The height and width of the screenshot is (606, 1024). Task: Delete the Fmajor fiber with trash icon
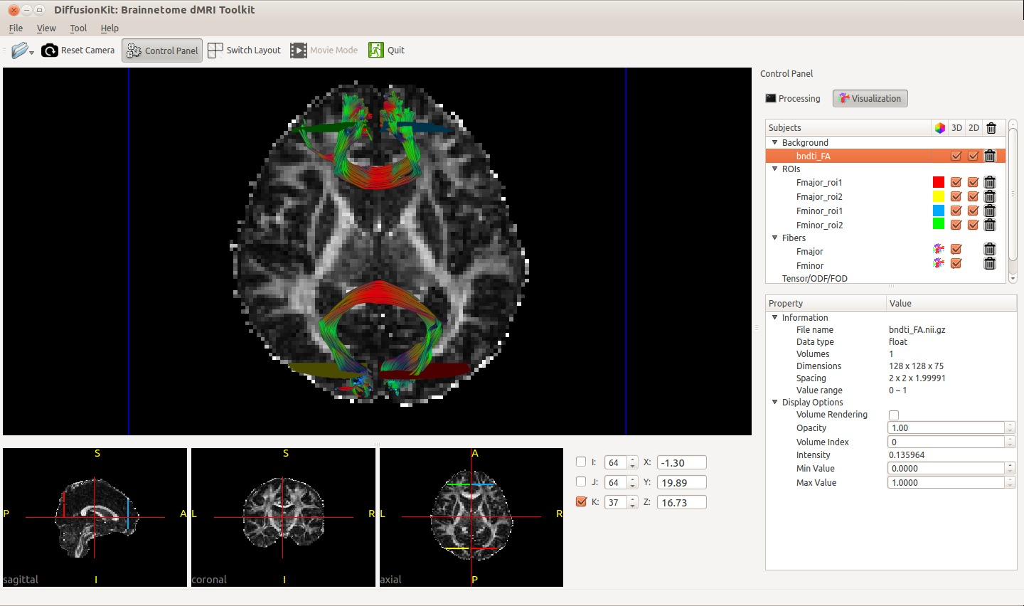pos(989,250)
